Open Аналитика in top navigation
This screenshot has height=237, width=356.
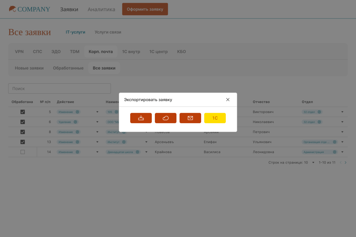click(x=101, y=9)
